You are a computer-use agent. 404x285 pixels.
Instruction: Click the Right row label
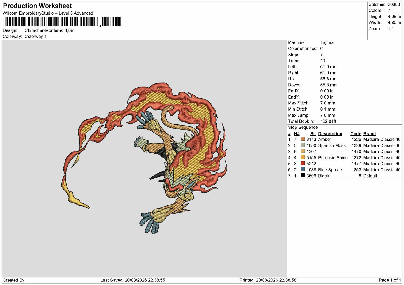pos(294,73)
